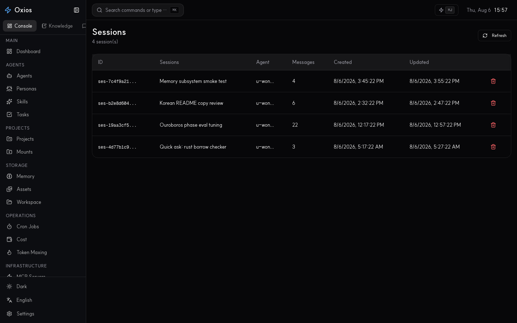
Task: Click the lightning quick-action button in header
Action: [x=446, y=10]
